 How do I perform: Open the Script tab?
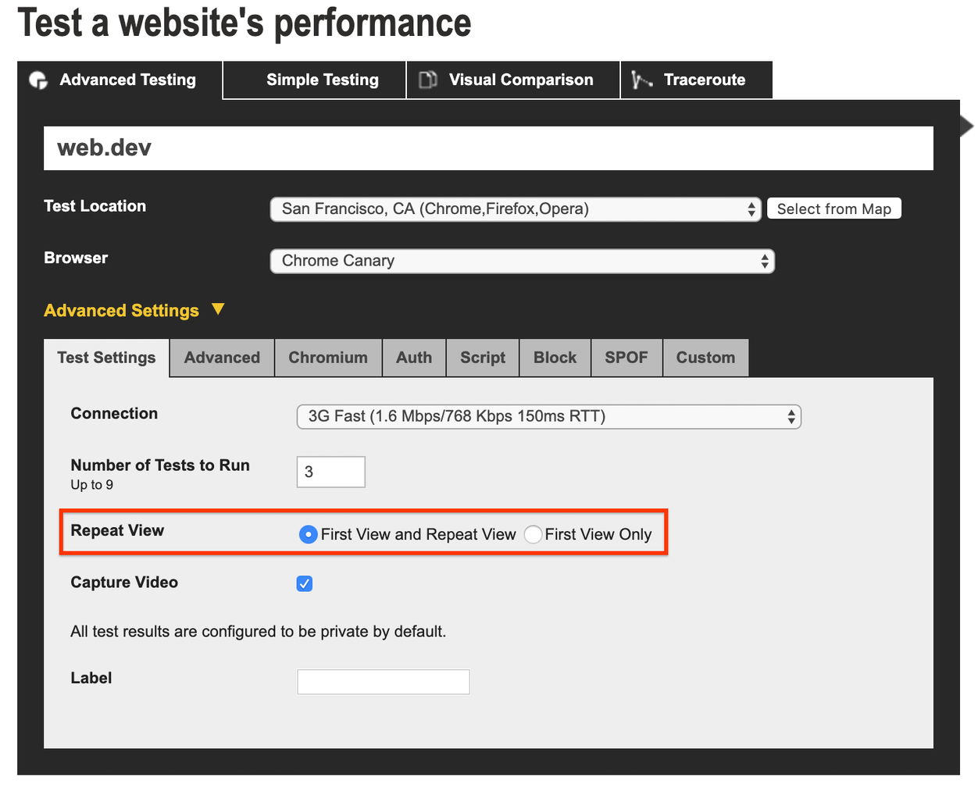click(x=482, y=357)
